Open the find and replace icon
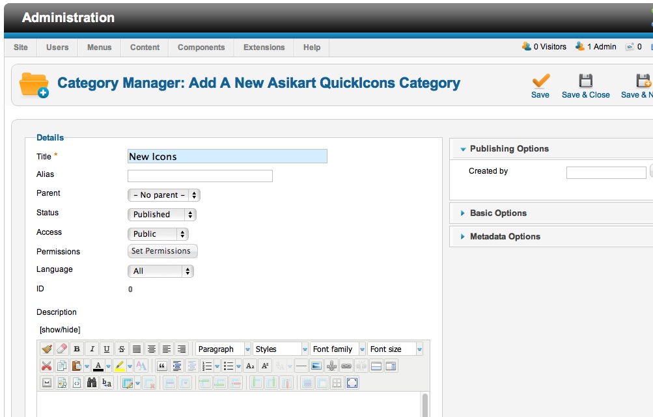653x417 pixels. point(107,383)
